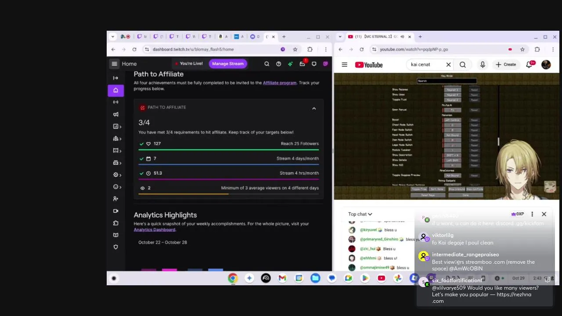Open the Files app from the shelf
The height and width of the screenshot is (316, 562).
pyautogui.click(x=315, y=278)
